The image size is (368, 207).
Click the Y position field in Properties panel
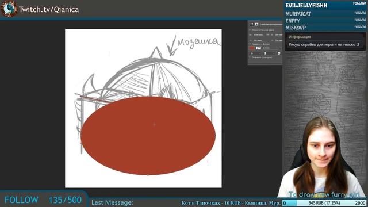pos(278,41)
